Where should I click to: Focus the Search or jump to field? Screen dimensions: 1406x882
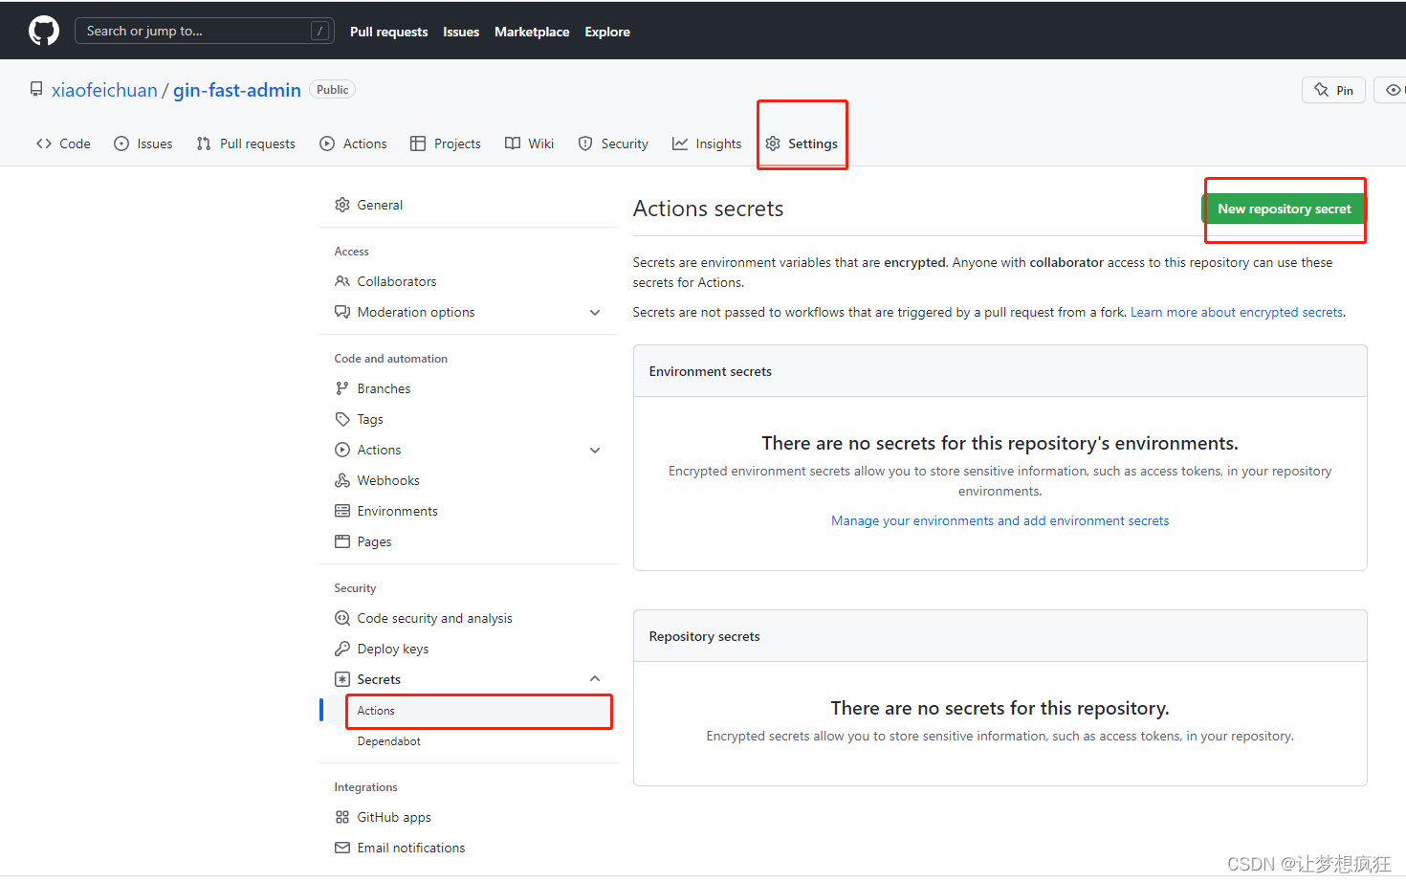205,31
